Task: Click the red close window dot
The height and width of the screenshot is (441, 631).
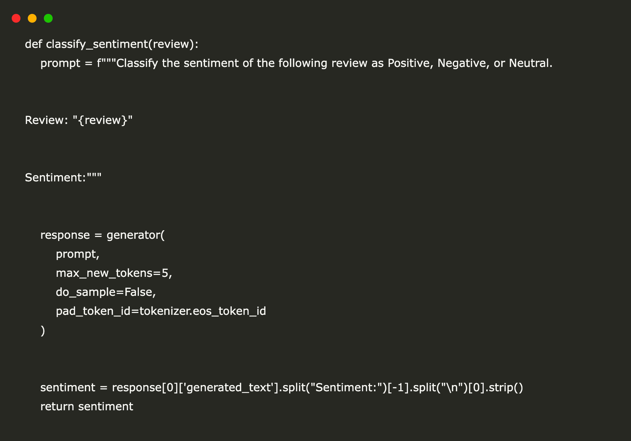Action: [x=16, y=18]
